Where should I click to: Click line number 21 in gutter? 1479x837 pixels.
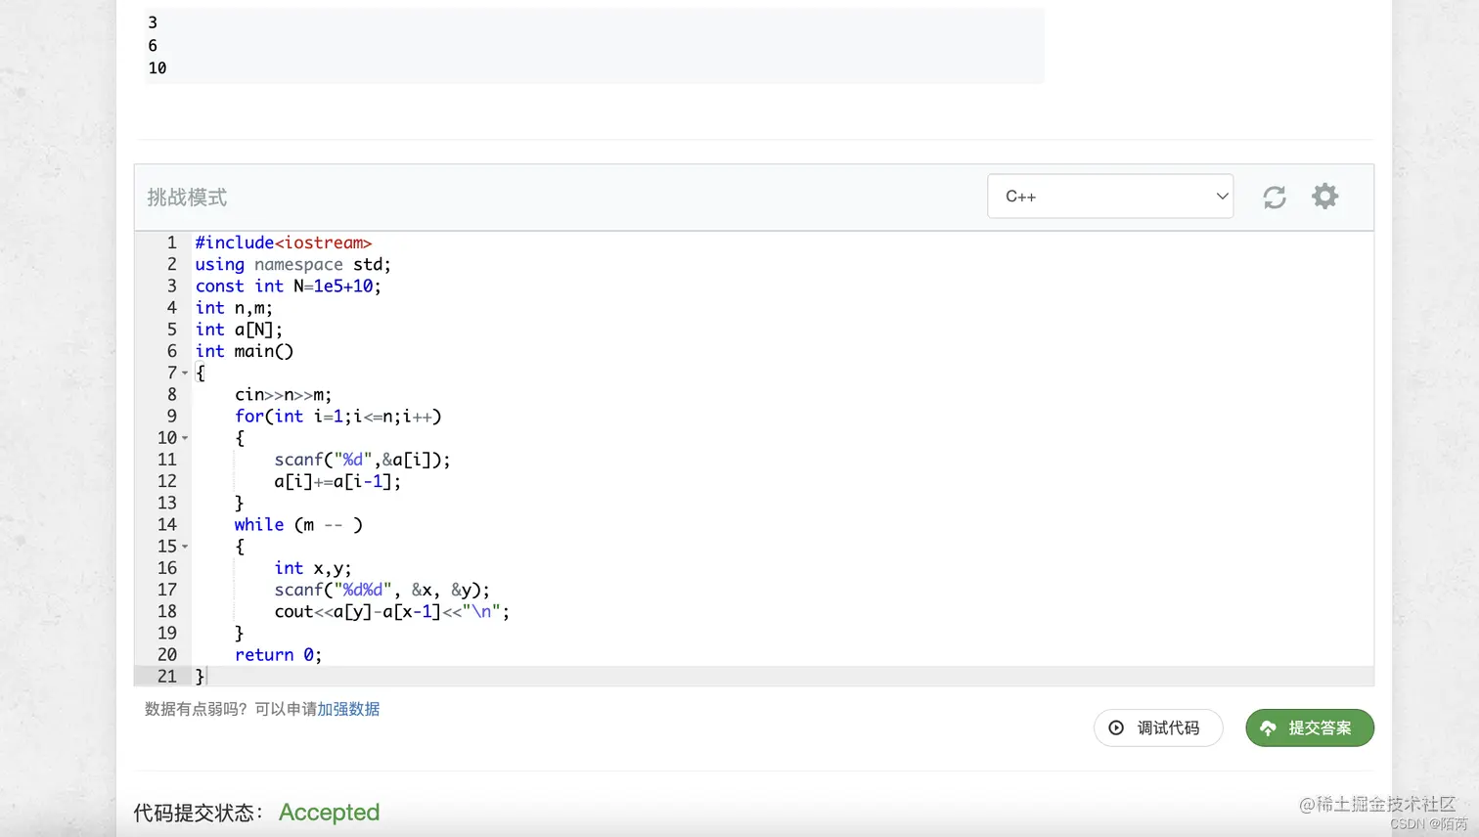[167, 676]
